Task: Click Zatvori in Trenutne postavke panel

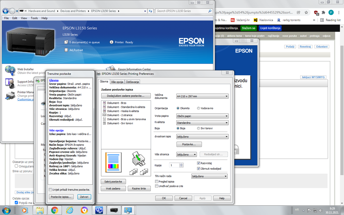Action: point(84,197)
